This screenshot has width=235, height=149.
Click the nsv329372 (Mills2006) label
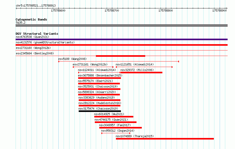[x=137, y=70]
